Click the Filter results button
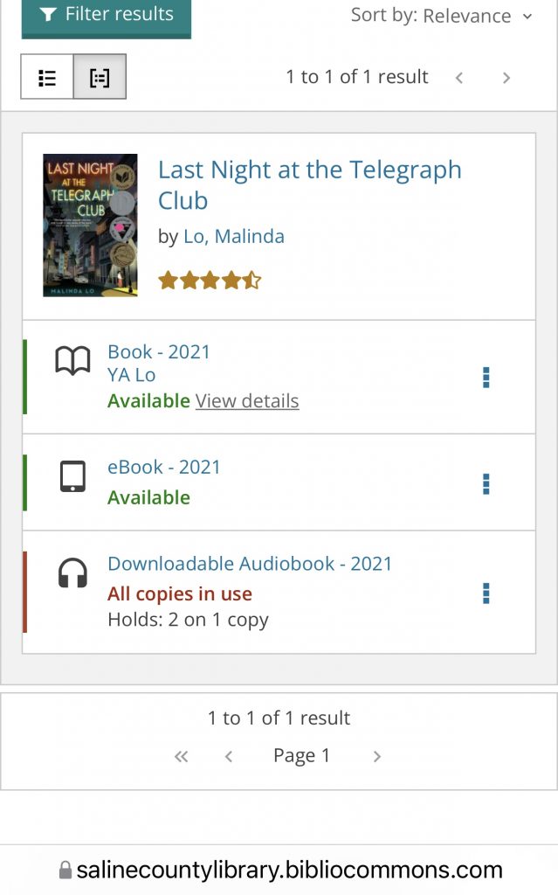This screenshot has width=558, height=895. 106,15
